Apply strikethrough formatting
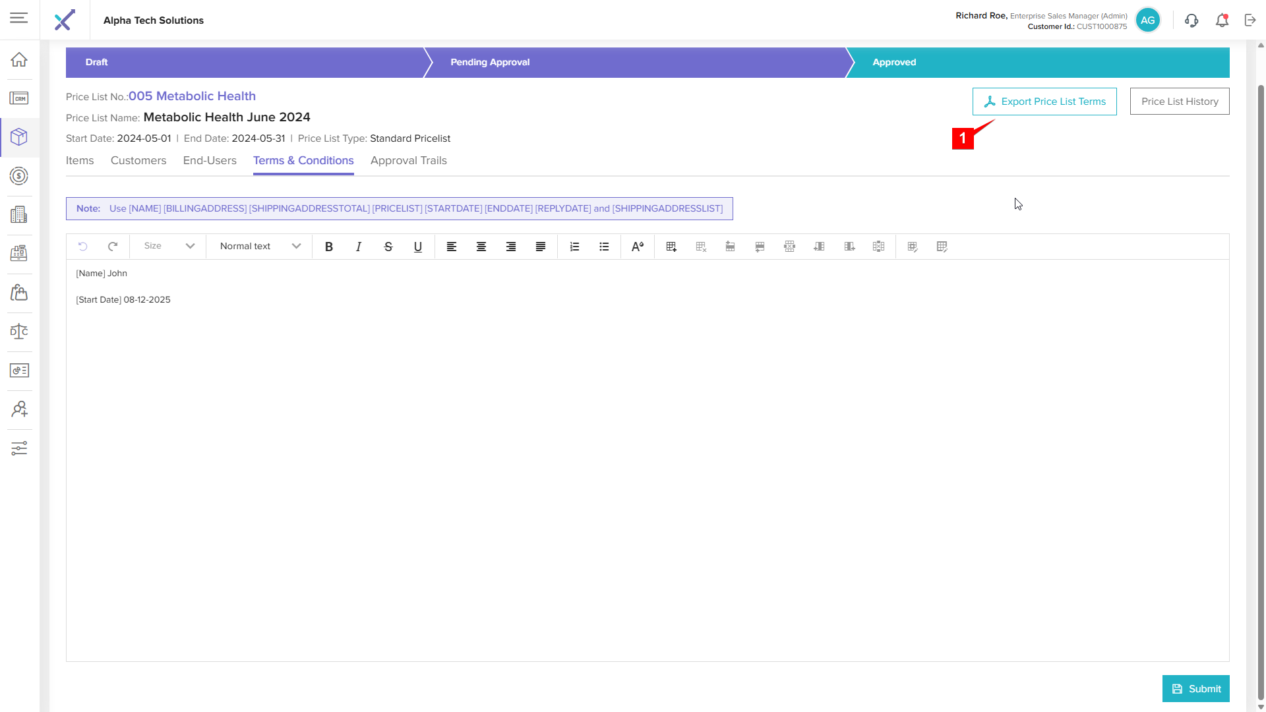This screenshot has height=712, width=1266. [388, 247]
